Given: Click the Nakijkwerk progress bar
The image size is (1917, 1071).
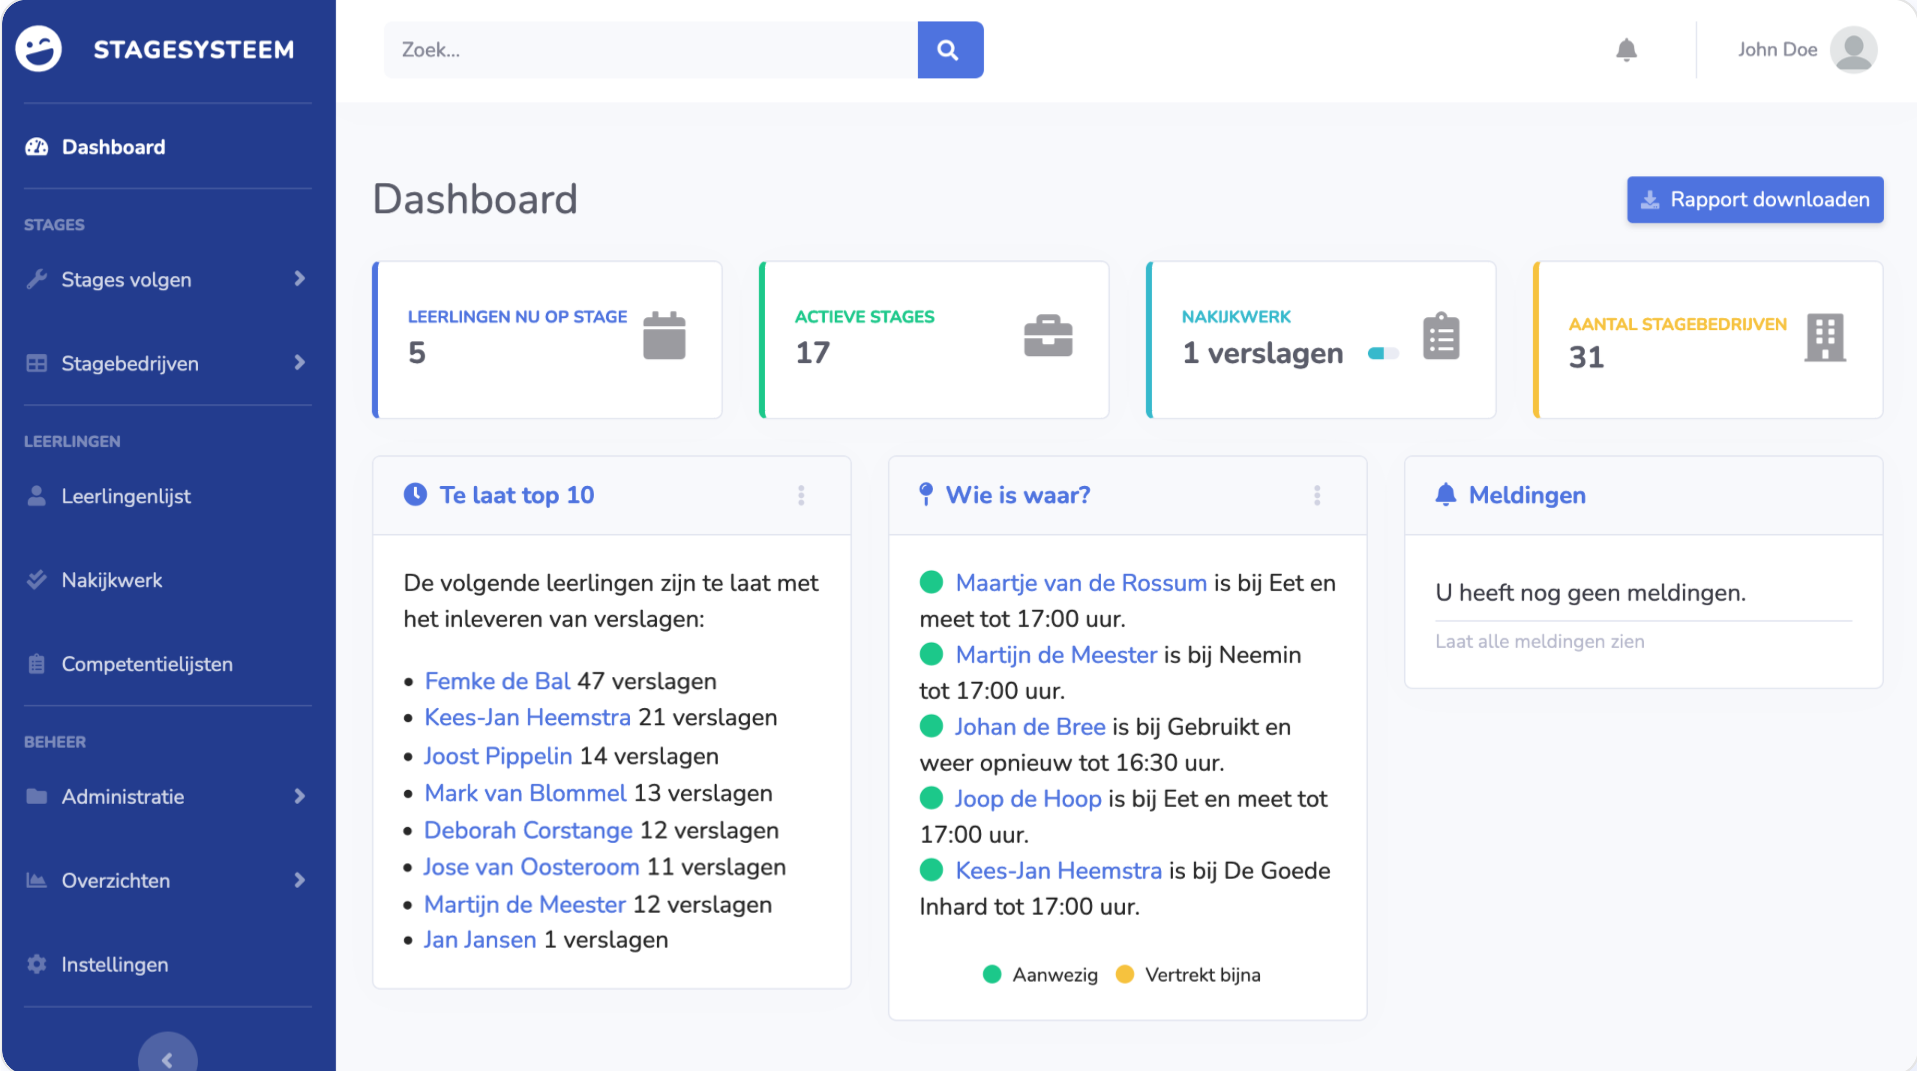Looking at the screenshot, I should click(1383, 353).
